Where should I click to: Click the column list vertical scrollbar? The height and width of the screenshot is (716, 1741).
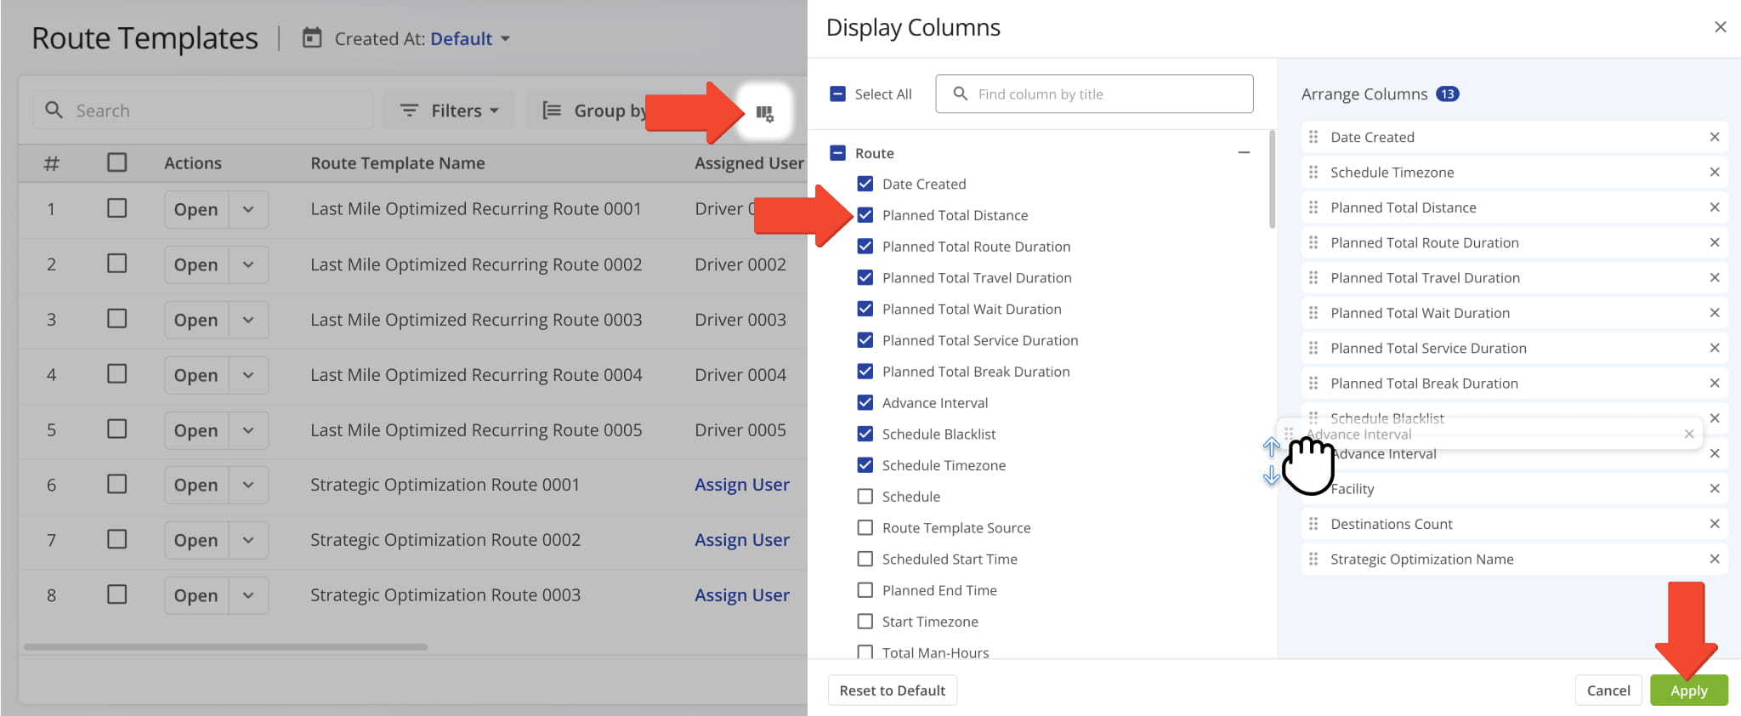1272,179
